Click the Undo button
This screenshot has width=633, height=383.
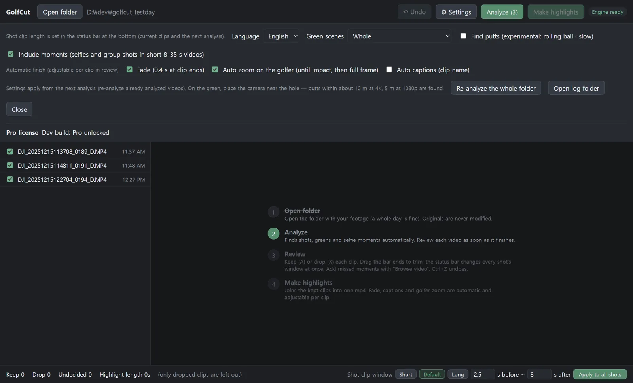coord(414,12)
